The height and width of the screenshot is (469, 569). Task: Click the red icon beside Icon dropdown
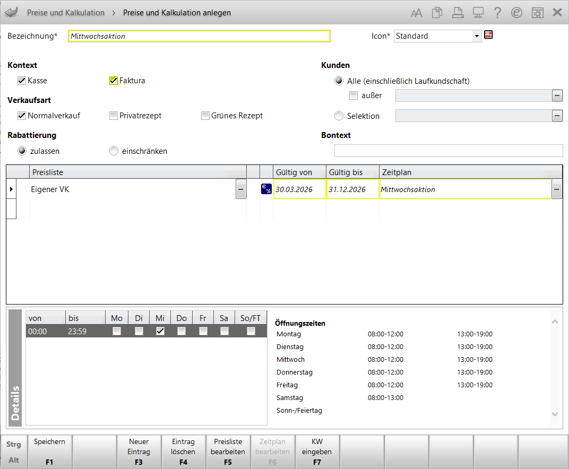[x=489, y=36]
